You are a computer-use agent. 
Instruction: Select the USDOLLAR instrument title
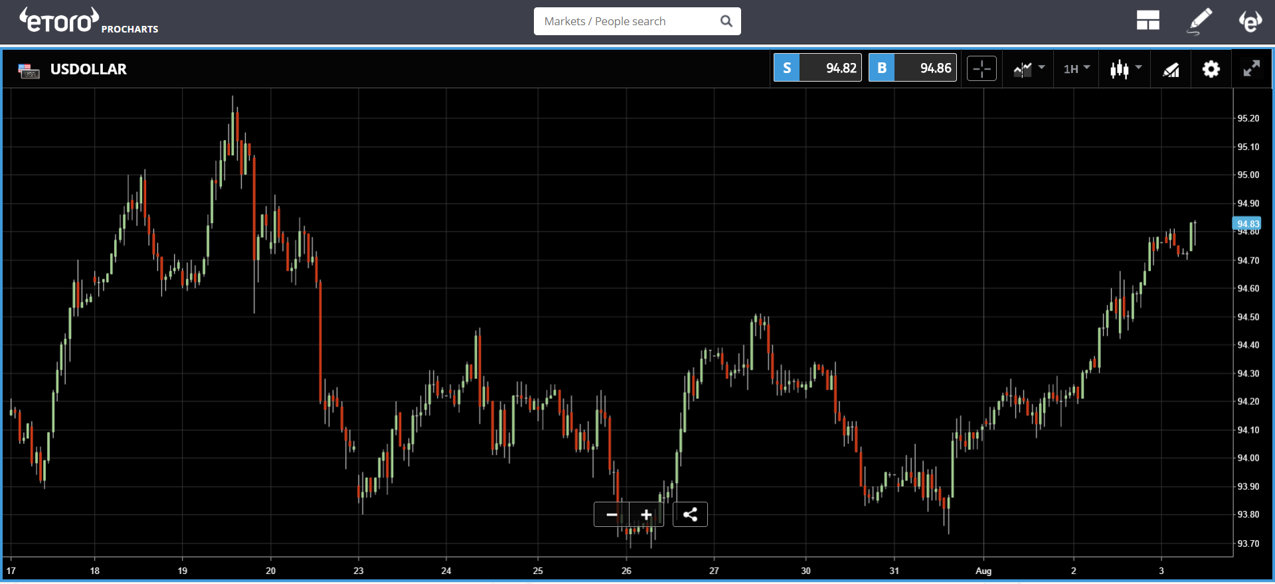[88, 69]
